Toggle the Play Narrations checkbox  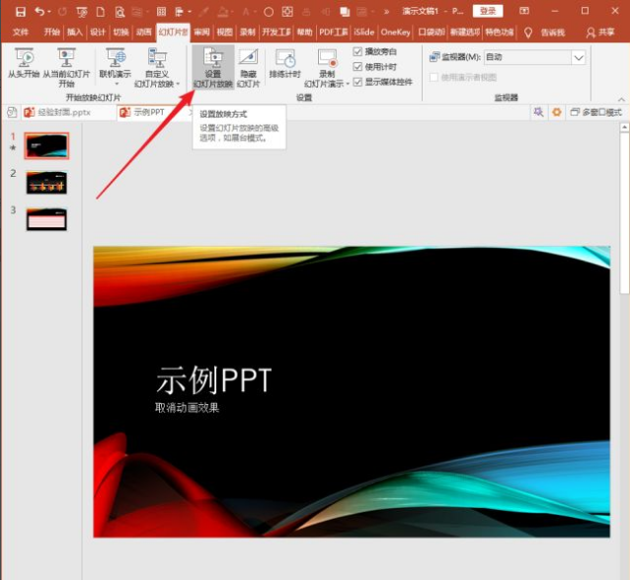click(357, 51)
